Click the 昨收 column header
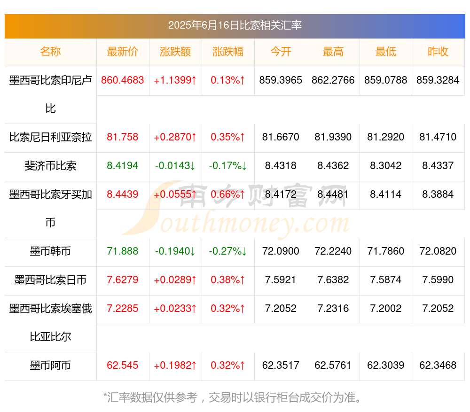 [438, 52]
